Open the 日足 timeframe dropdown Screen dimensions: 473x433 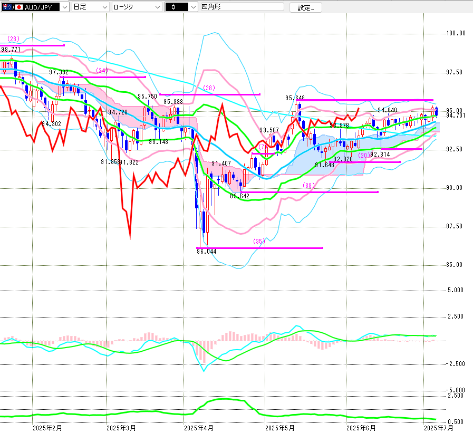(90, 7)
